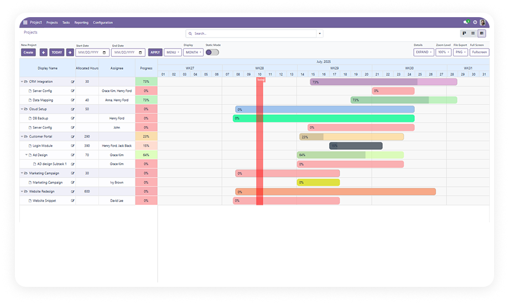This screenshot has height=304, width=509.
Task: Edit the Customer Portal row
Action: pyautogui.click(x=72, y=137)
